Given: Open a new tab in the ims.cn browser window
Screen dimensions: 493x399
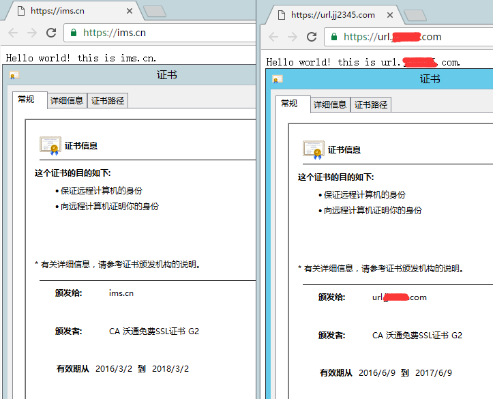Looking at the screenshot, I should 155,11.
